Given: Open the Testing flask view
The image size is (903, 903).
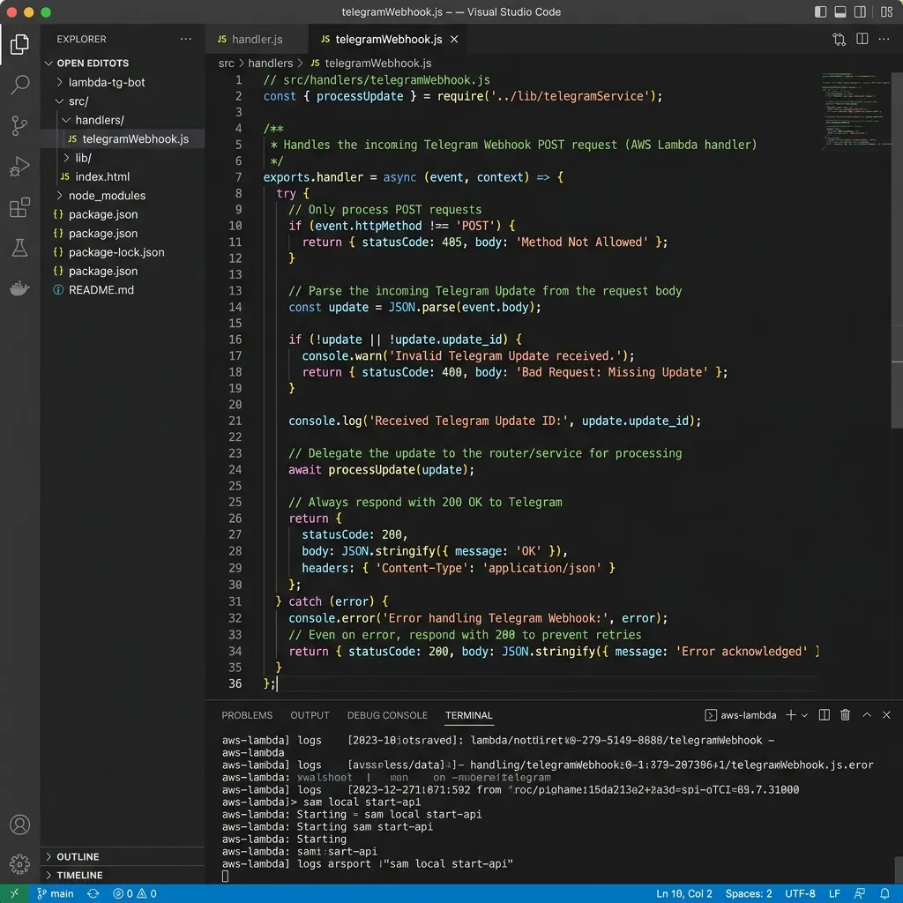Looking at the screenshot, I should (x=19, y=248).
